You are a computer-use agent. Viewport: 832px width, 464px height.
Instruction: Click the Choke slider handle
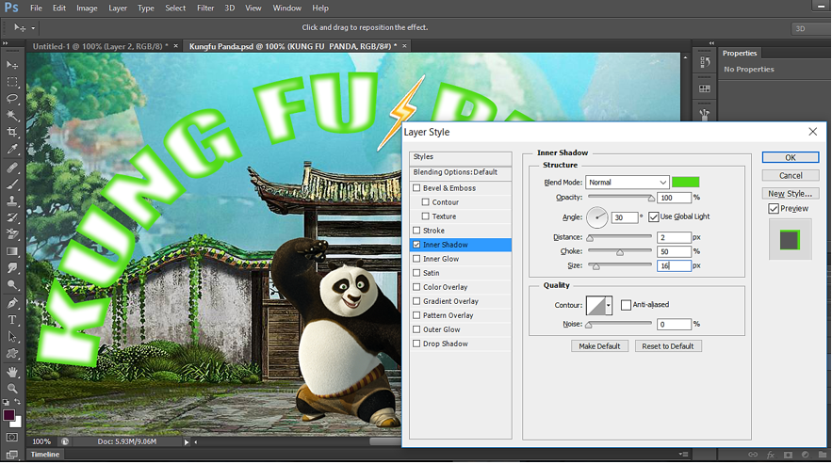[620, 253]
